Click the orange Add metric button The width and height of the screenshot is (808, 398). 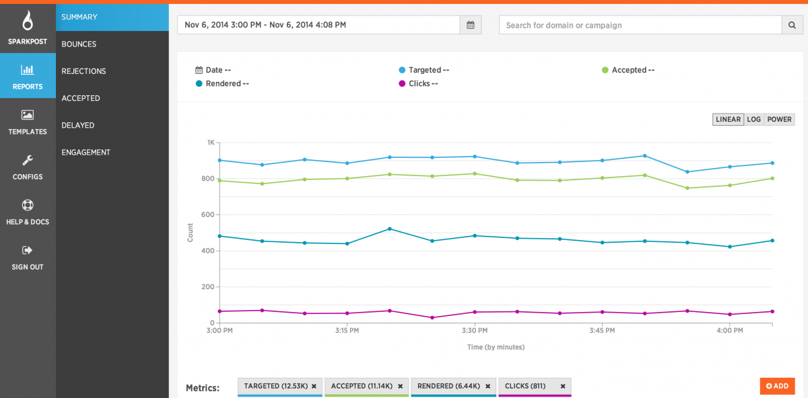tap(777, 386)
